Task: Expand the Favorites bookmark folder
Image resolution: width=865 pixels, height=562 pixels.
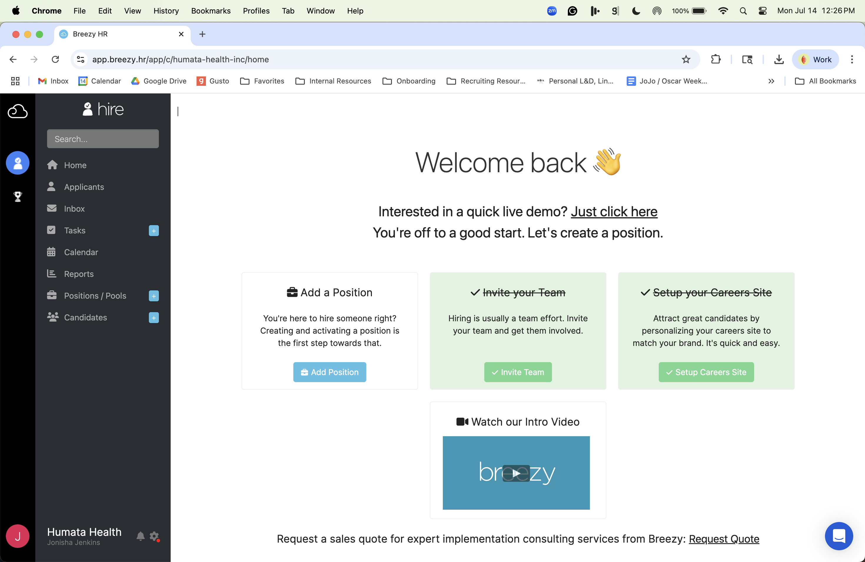Action: pyautogui.click(x=262, y=81)
